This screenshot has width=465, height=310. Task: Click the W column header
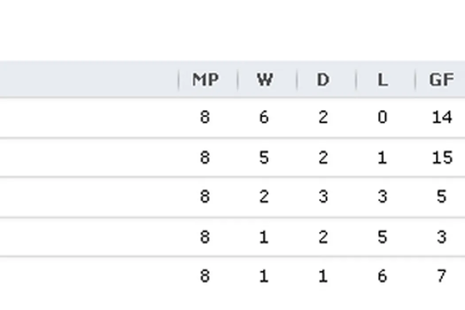264,80
